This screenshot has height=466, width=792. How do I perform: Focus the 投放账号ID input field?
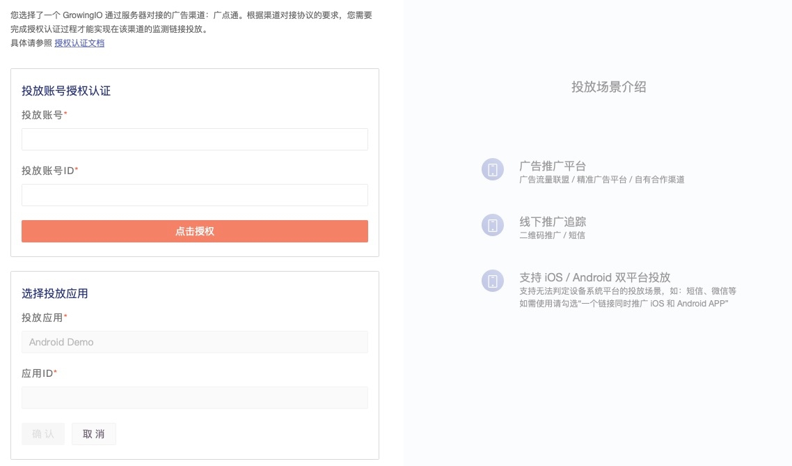pyautogui.click(x=195, y=195)
